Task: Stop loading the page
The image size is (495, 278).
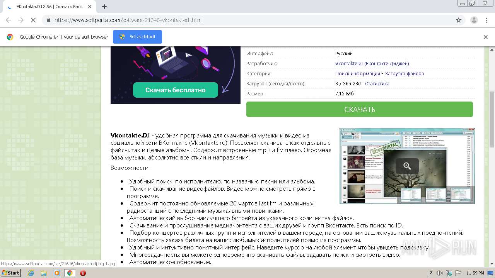Action: 34,20
